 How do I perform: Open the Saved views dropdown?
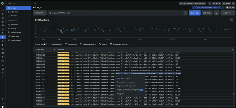(227, 13)
